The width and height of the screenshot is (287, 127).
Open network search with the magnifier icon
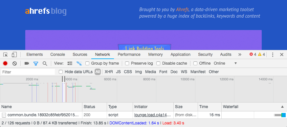[45, 63]
